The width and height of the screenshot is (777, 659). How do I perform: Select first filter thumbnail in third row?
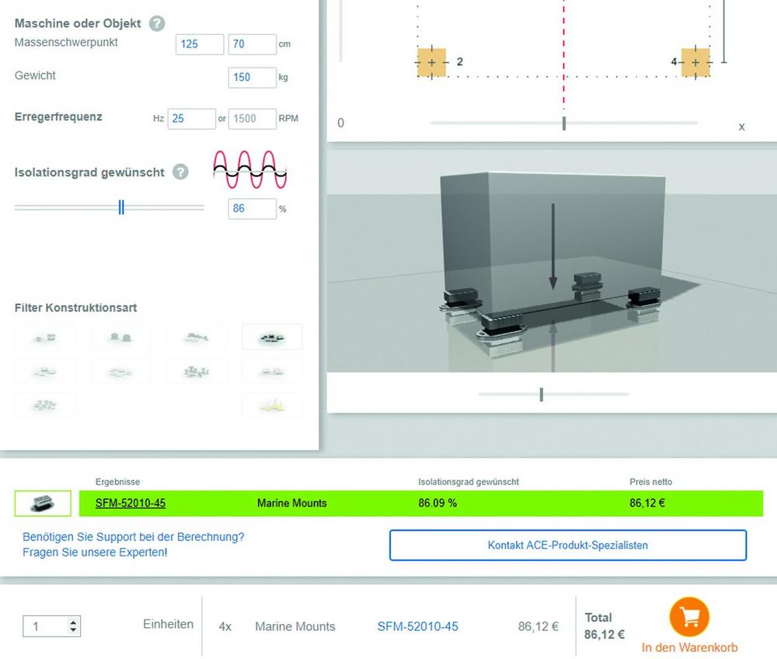(x=45, y=405)
